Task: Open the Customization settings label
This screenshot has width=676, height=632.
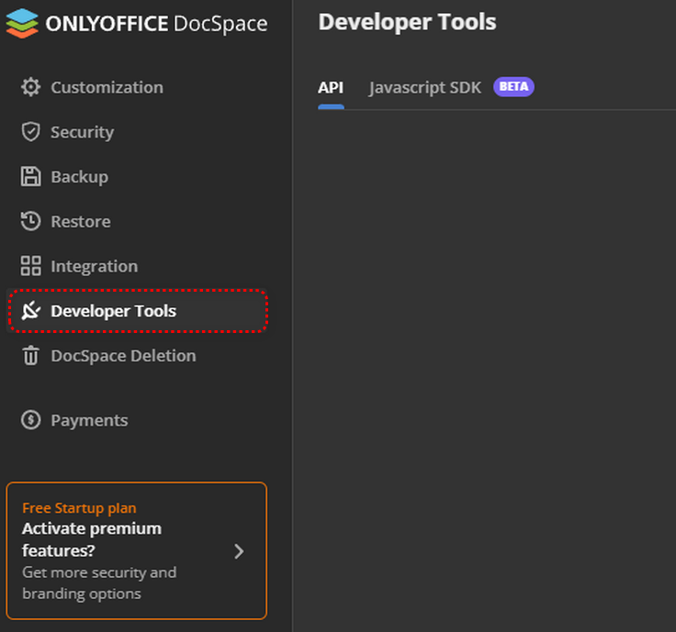Action: [107, 87]
